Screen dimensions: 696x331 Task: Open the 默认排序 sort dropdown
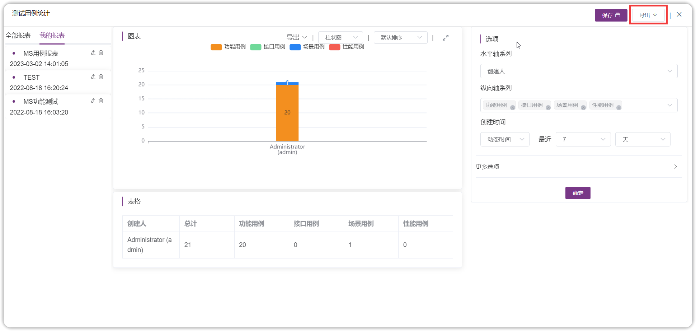pos(400,37)
